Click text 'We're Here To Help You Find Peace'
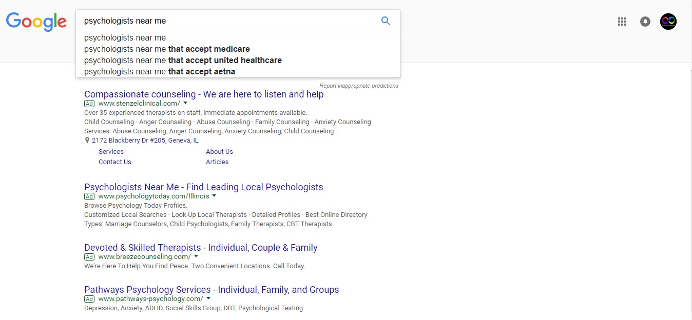This screenshot has height=320, width=692. coord(138,266)
